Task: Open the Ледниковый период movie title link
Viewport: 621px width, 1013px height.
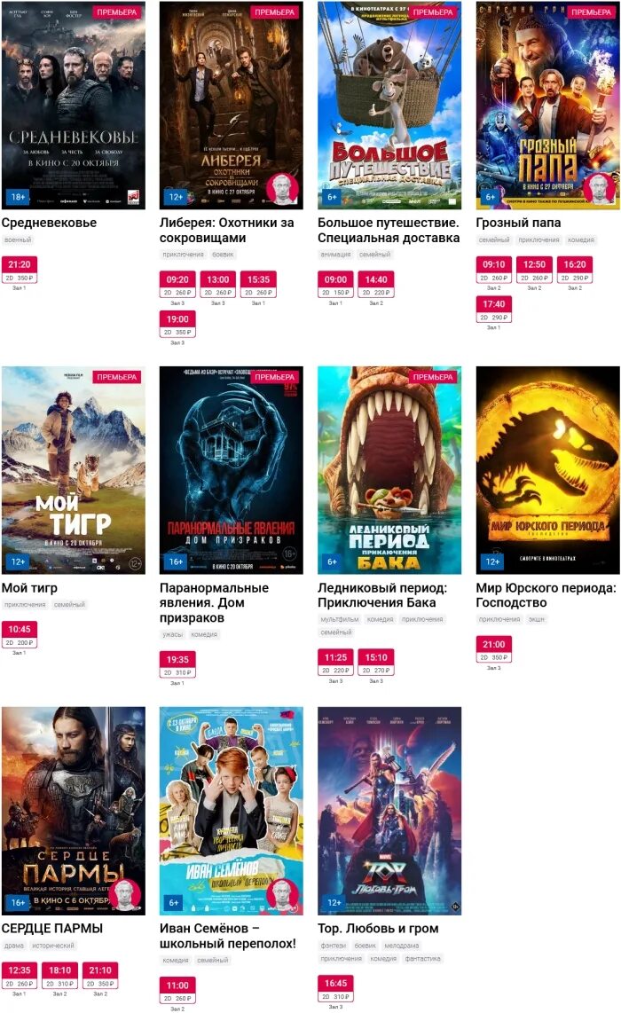Action: click(x=381, y=595)
